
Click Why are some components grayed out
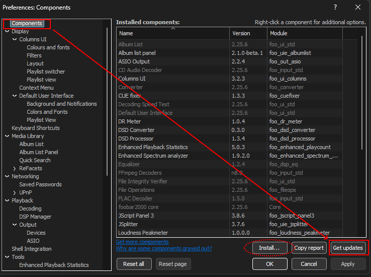pos(164,248)
